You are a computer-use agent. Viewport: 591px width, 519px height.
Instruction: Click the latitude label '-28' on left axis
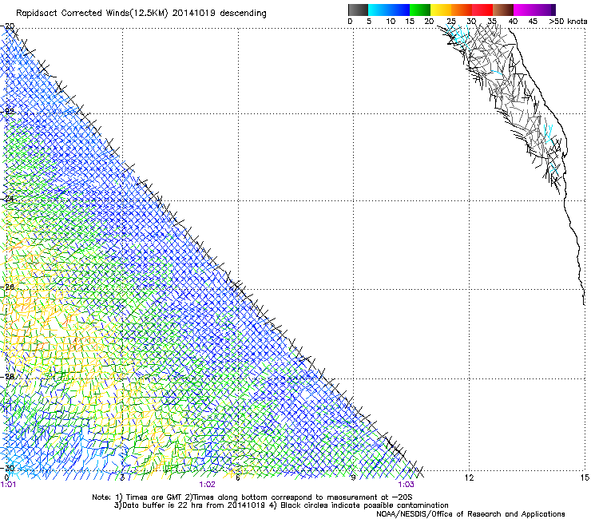[8, 376]
